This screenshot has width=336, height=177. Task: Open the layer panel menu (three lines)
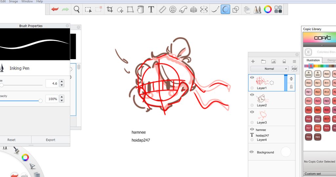pos(294,61)
